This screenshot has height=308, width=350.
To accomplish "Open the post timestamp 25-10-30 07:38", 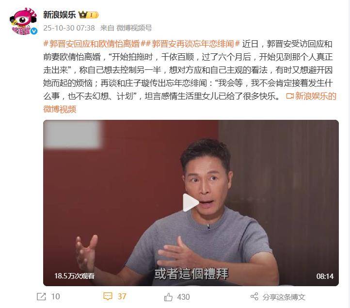I will [69, 28].
